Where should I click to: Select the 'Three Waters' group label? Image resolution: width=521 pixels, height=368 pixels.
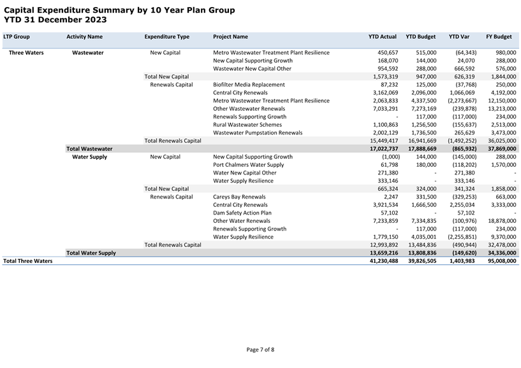tap(26, 53)
